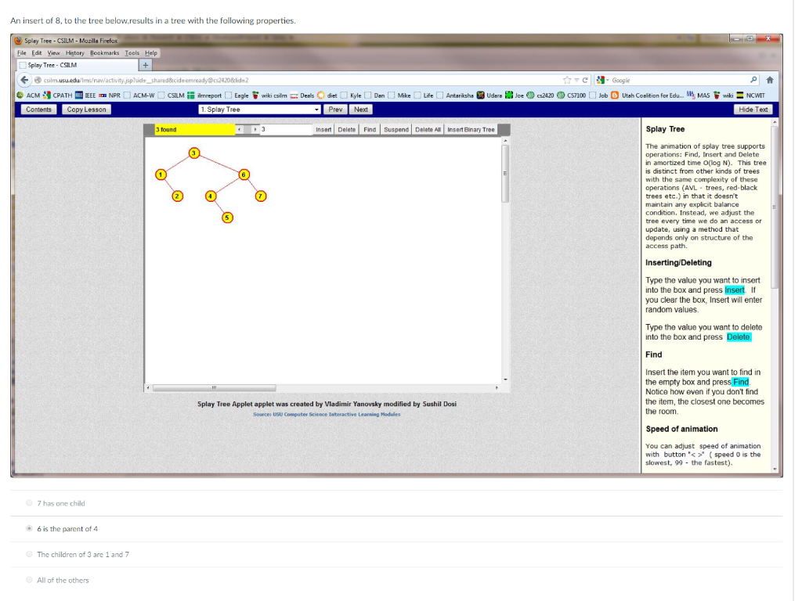Click tree node 3 at the root
Image resolution: width=802 pixels, height=601 pixels.
click(x=194, y=153)
